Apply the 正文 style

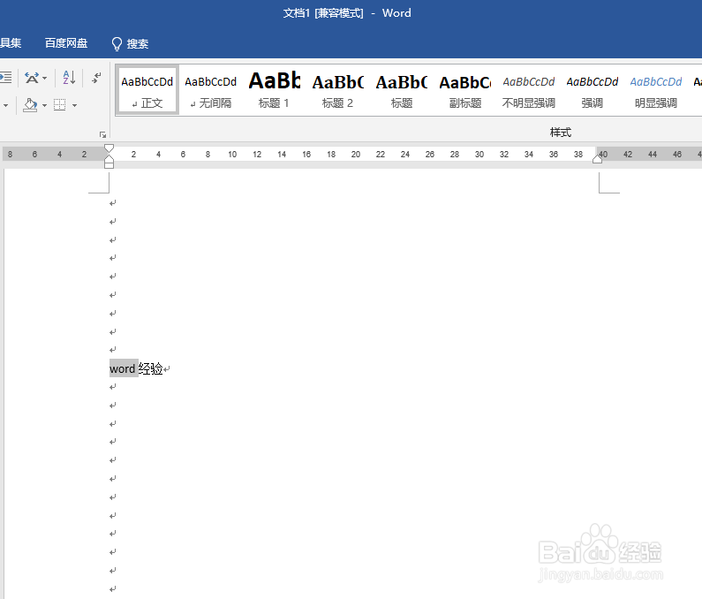point(147,91)
